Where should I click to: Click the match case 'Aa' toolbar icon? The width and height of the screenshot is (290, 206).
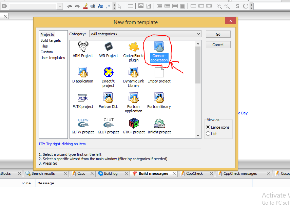[100, 6]
